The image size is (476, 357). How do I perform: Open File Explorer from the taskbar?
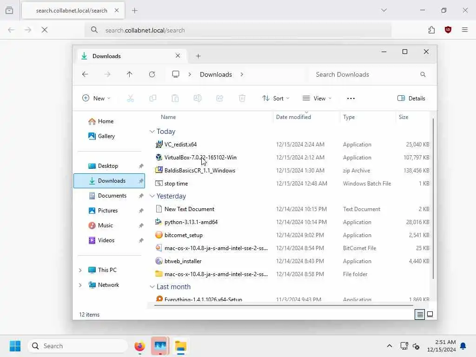point(181,346)
